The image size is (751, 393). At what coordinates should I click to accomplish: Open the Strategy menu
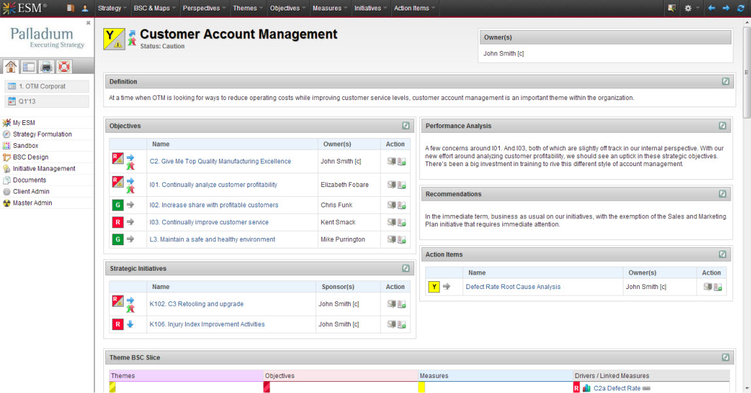coord(112,8)
